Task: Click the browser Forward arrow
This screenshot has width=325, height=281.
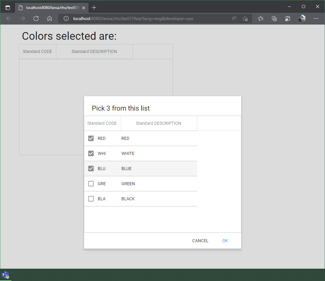Action: pos(22,18)
